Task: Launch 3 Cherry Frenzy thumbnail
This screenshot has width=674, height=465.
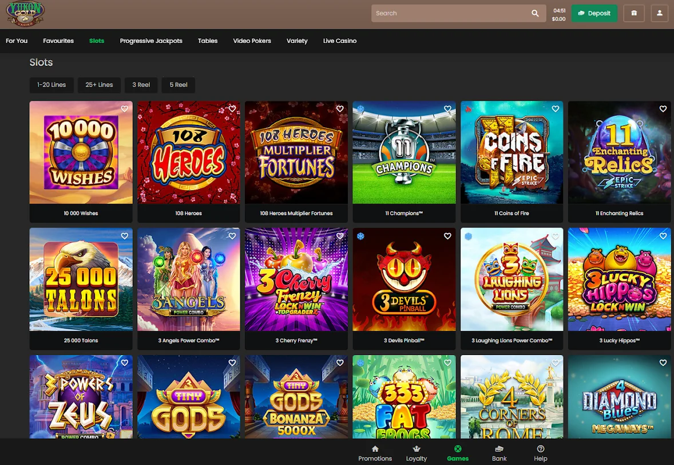Action: click(x=296, y=279)
